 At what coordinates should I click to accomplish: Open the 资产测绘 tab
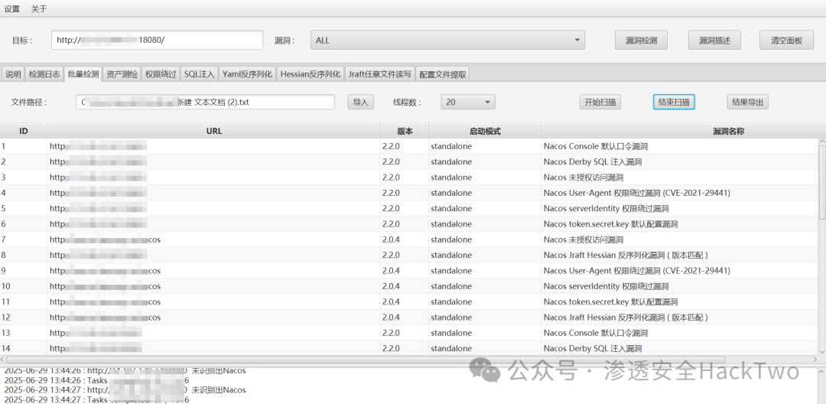coord(122,74)
